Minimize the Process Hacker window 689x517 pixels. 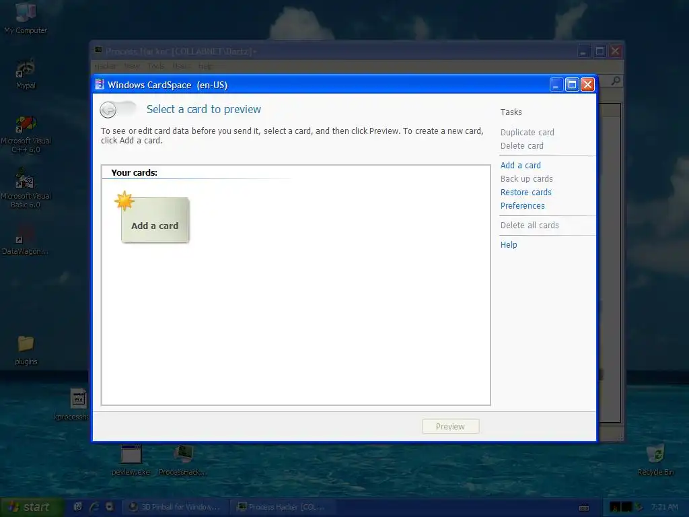(x=583, y=51)
